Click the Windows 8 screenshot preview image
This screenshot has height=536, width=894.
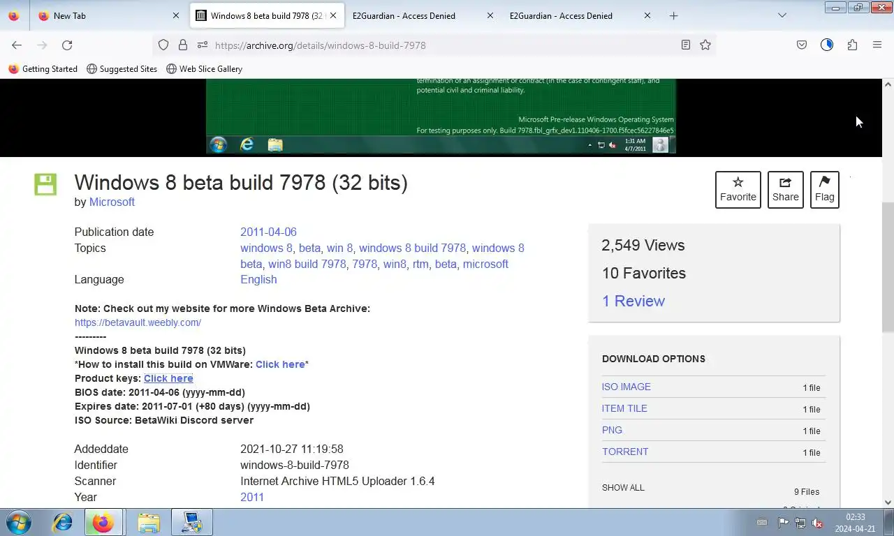point(441,116)
